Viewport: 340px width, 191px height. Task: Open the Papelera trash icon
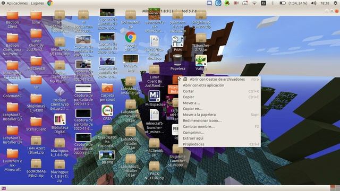coord(177,60)
